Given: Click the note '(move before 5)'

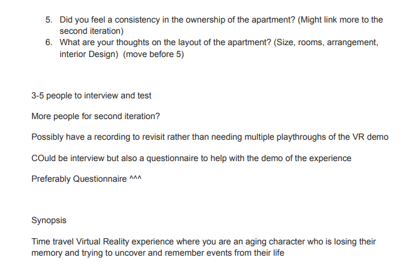Looking at the screenshot, I should pyautogui.click(x=153, y=55).
